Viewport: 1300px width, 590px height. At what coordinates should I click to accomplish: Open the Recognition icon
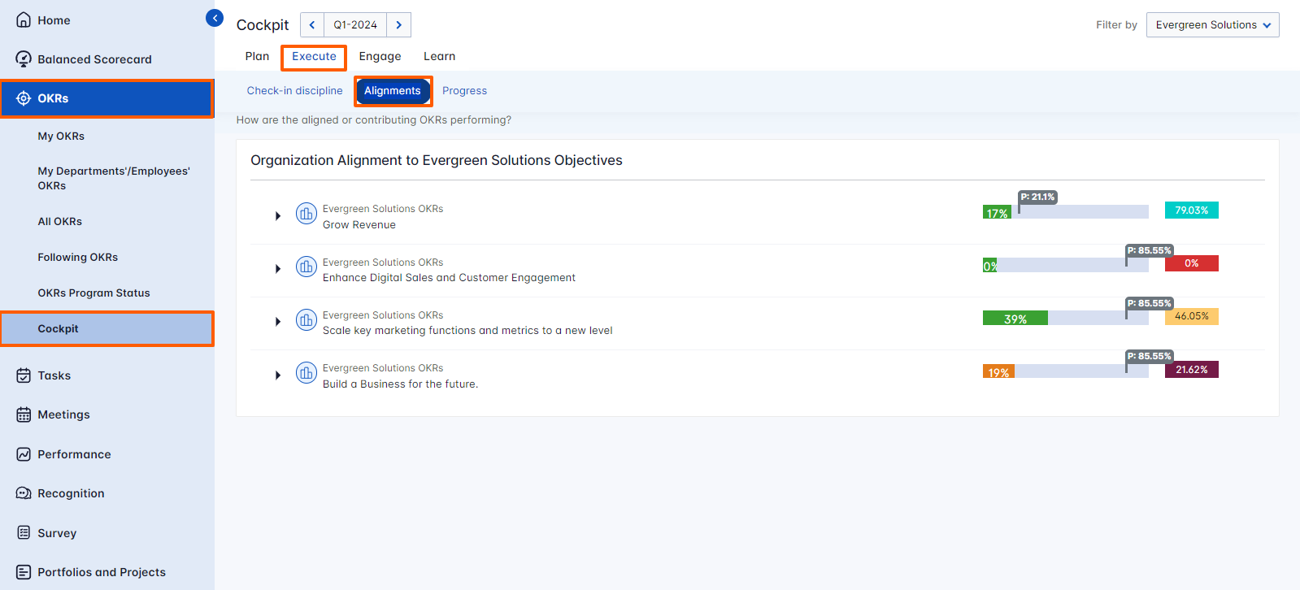[x=24, y=493]
